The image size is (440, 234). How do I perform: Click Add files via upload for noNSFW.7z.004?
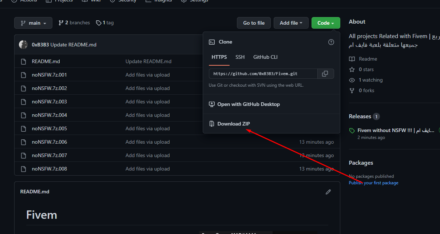(147, 115)
